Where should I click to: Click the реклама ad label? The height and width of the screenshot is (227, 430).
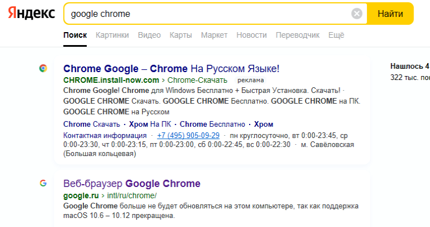click(251, 80)
